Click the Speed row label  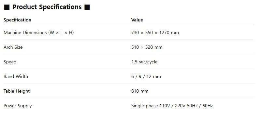(x=10, y=62)
